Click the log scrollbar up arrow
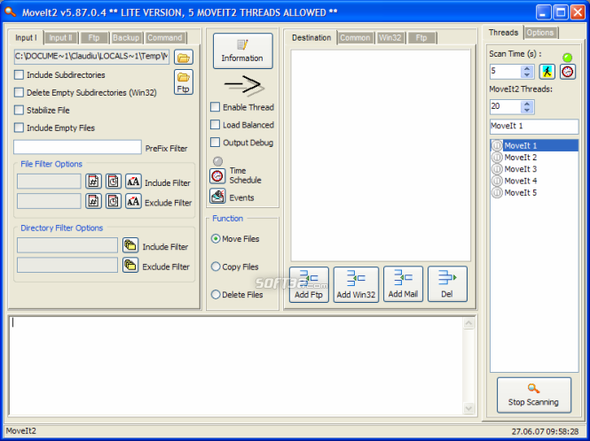Screen dimensions: 590x441 tap(468, 323)
